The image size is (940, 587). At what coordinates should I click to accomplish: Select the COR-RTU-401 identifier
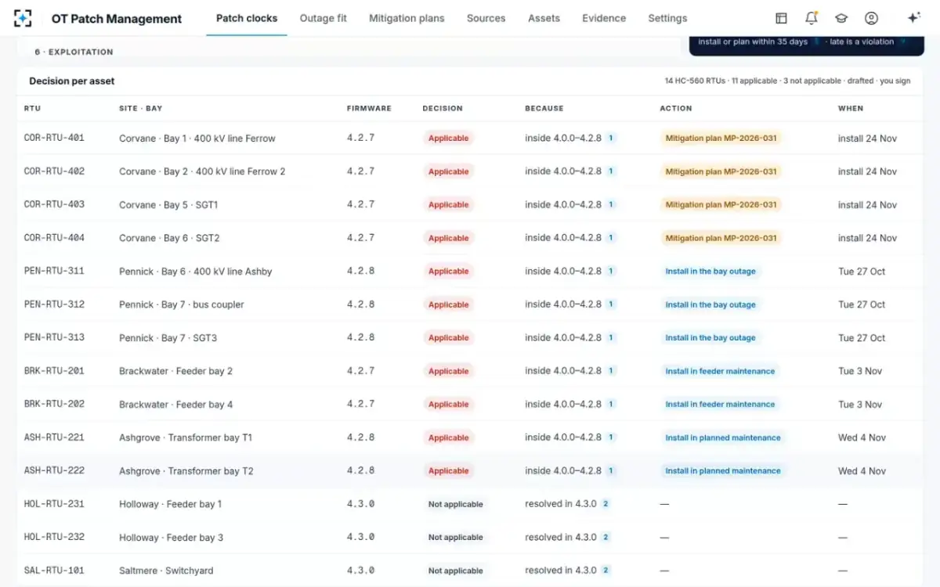point(54,138)
